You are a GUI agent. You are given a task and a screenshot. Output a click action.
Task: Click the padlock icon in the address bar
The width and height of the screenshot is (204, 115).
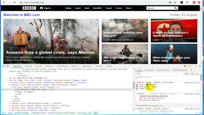pos(21,3)
